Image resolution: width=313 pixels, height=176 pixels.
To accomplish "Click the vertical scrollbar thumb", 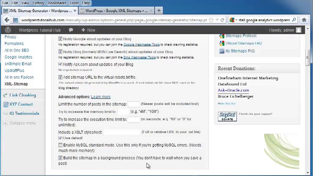I will click(307, 57).
